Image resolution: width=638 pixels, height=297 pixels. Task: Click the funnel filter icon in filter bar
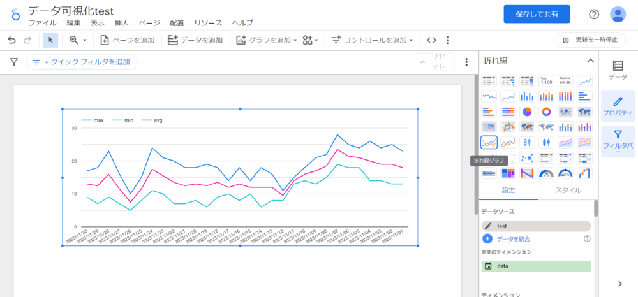tap(14, 62)
